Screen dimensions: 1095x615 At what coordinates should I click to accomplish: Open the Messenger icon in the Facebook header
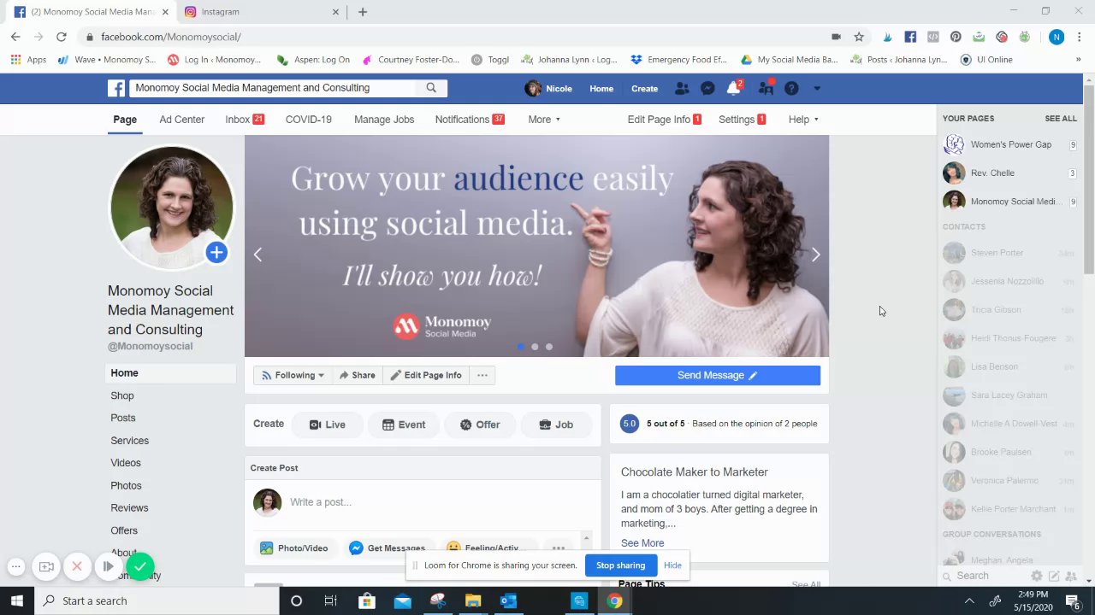pos(707,88)
